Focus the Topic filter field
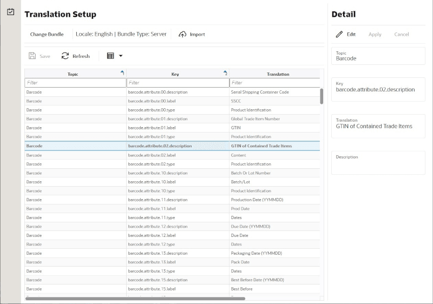433x304 pixels. click(75, 82)
